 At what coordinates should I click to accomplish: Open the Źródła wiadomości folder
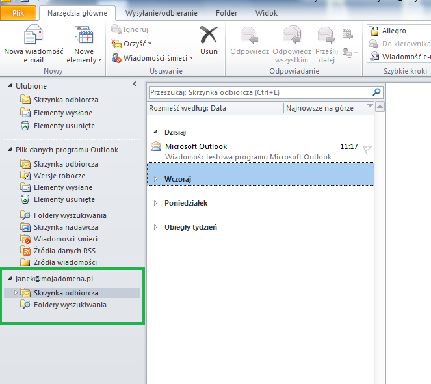[x=65, y=262]
